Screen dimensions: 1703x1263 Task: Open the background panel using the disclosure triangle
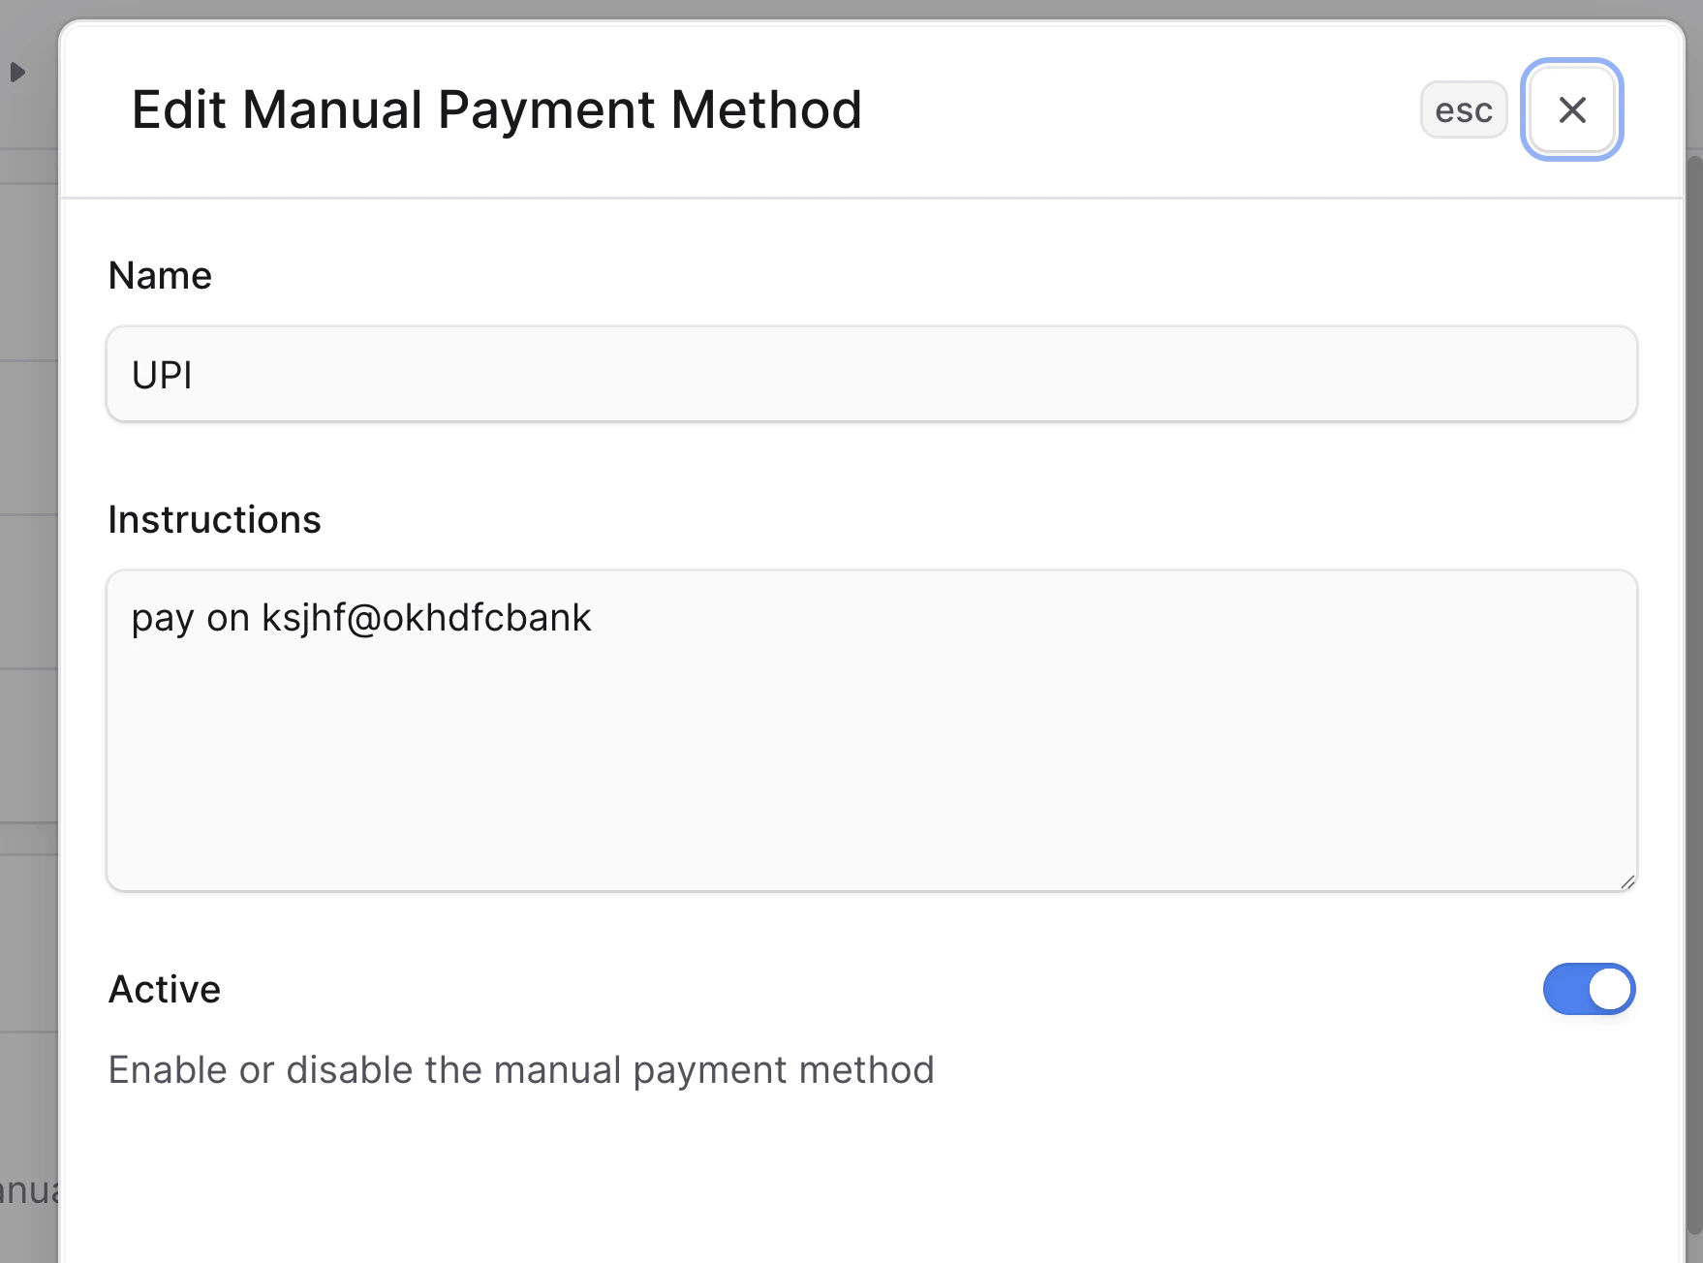[x=15, y=71]
